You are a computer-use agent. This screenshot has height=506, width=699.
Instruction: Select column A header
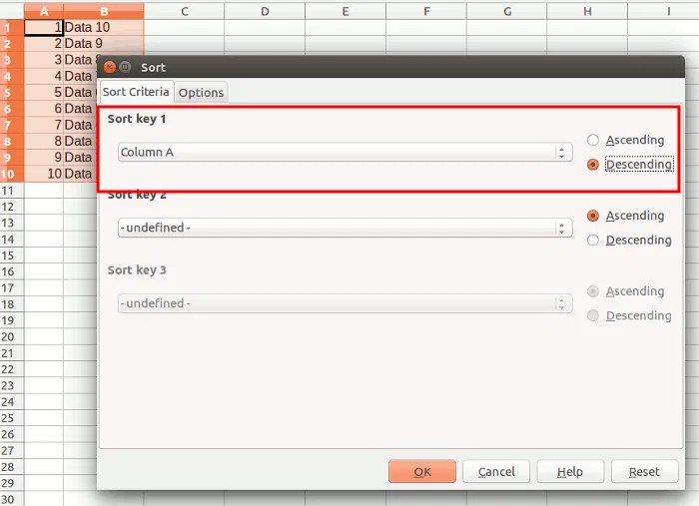pyautogui.click(x=44, y=11)
